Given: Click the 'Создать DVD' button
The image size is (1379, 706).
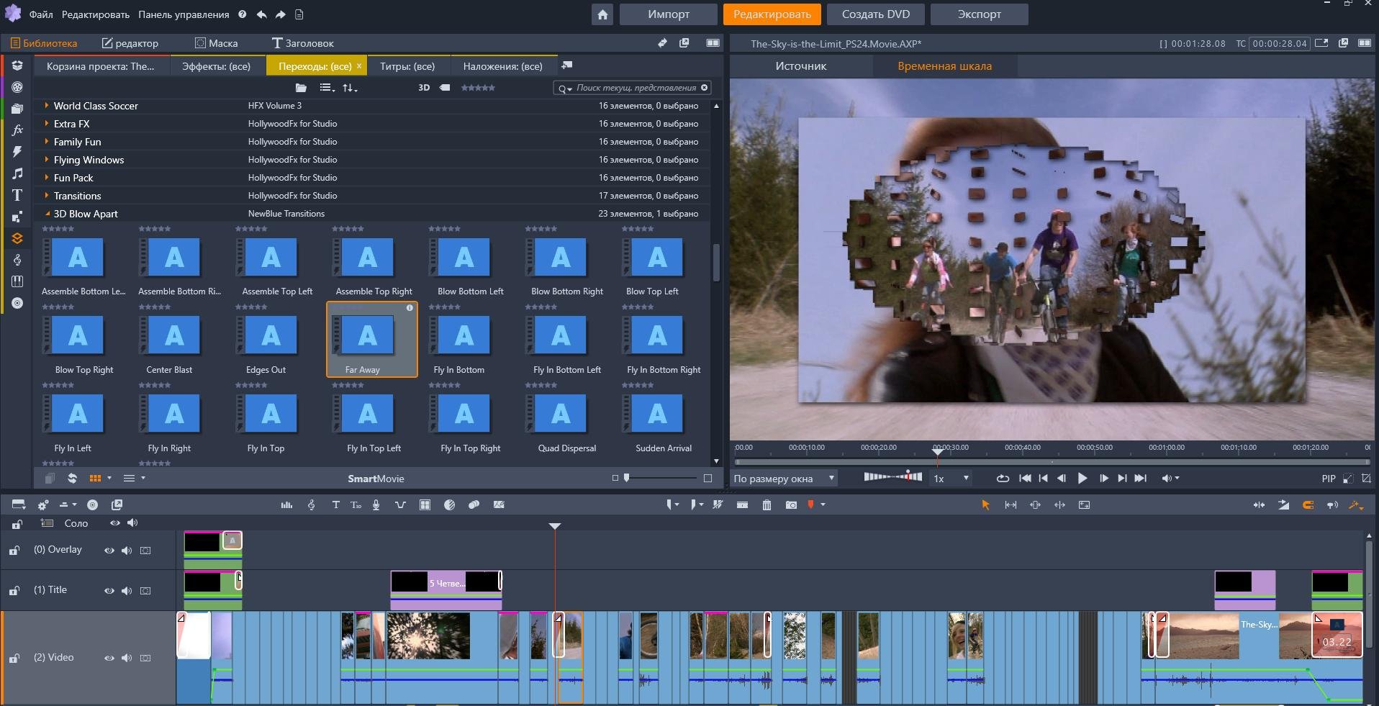Looking at the screenshot, I should (x=875, y=14).
